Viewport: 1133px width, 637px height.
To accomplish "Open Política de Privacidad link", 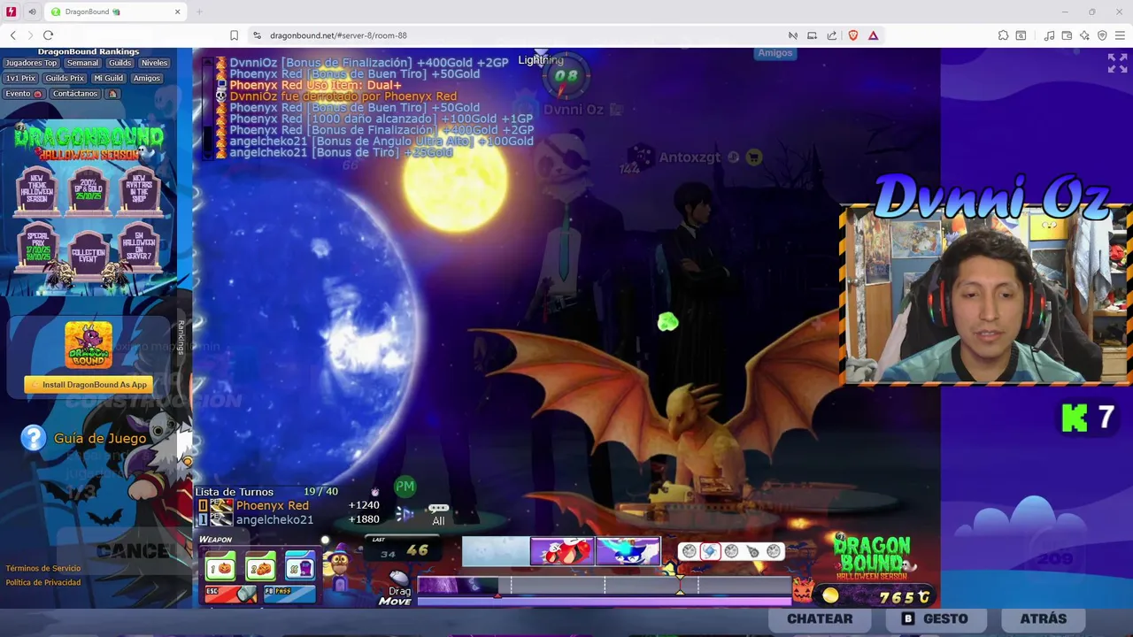I will [43, 583].
